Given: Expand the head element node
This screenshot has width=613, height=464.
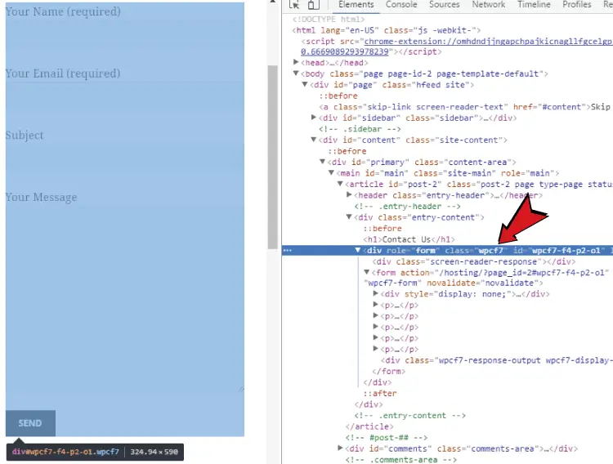Looking at the screenshot, I should (296, 62).
